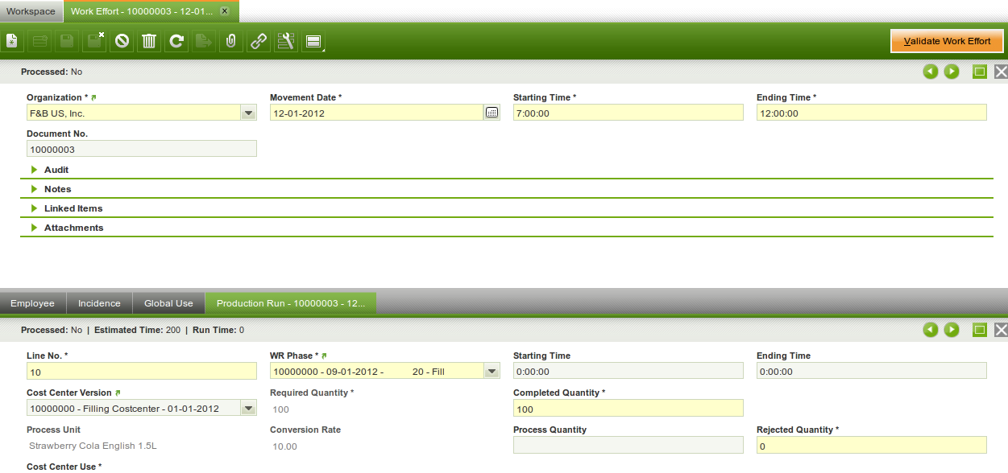Viewport: 1008px width, 473px height.
Task: Open the WR Phase dropdown
Action: [492, 372]
